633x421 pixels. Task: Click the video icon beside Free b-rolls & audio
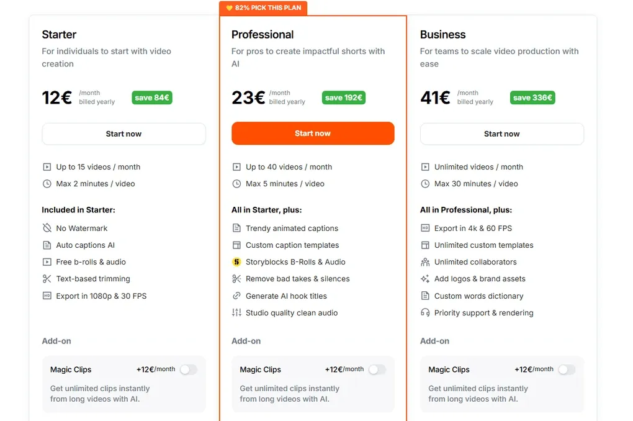[x=47, y=262]
